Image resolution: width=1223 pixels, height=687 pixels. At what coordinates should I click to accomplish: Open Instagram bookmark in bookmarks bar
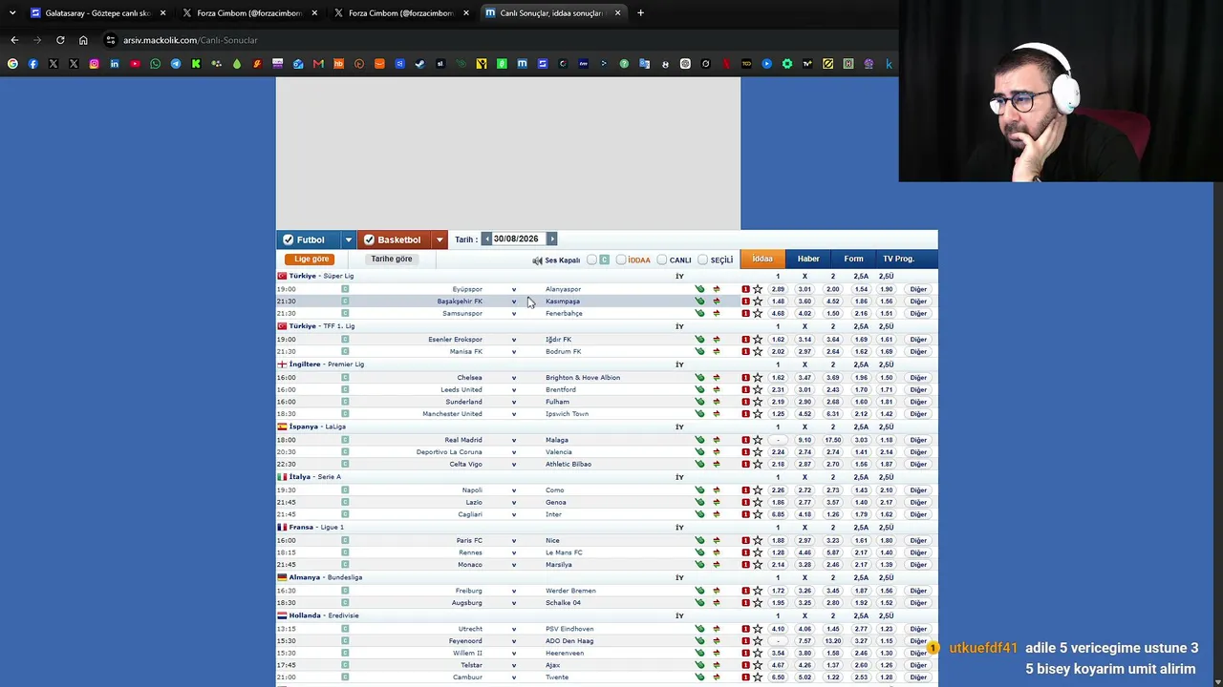pos(94,64)
